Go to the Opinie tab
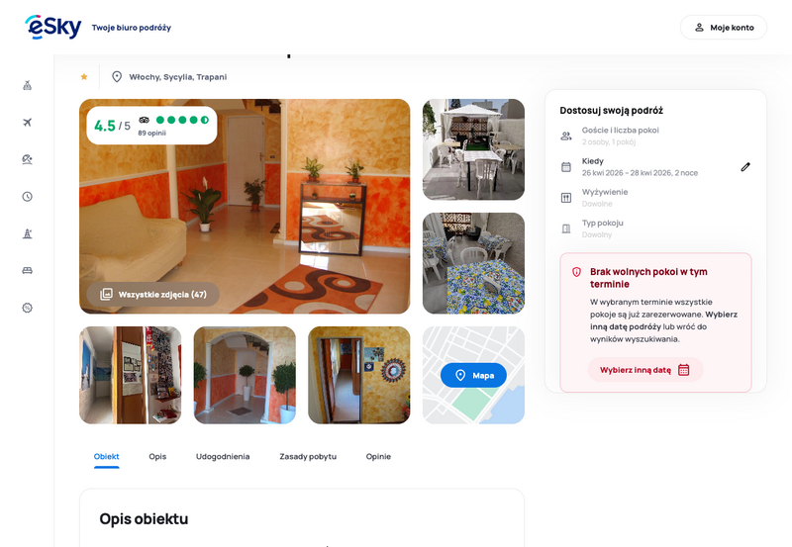This screenshot has width=792, height=547. click(x=378, y=457)
